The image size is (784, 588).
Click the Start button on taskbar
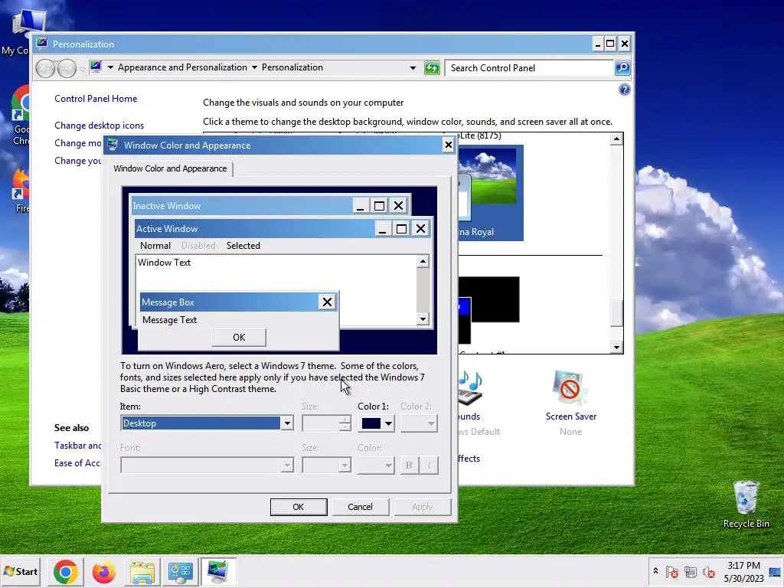tap(21, 571)
